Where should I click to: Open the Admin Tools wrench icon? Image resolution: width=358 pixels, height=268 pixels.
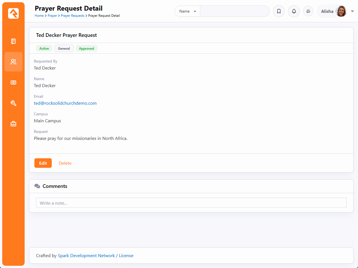(13, 103)
